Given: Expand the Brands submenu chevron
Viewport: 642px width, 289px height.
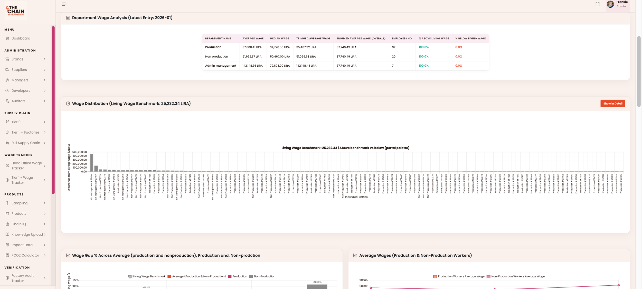Looking at the screenshot, I should (45, 59).
